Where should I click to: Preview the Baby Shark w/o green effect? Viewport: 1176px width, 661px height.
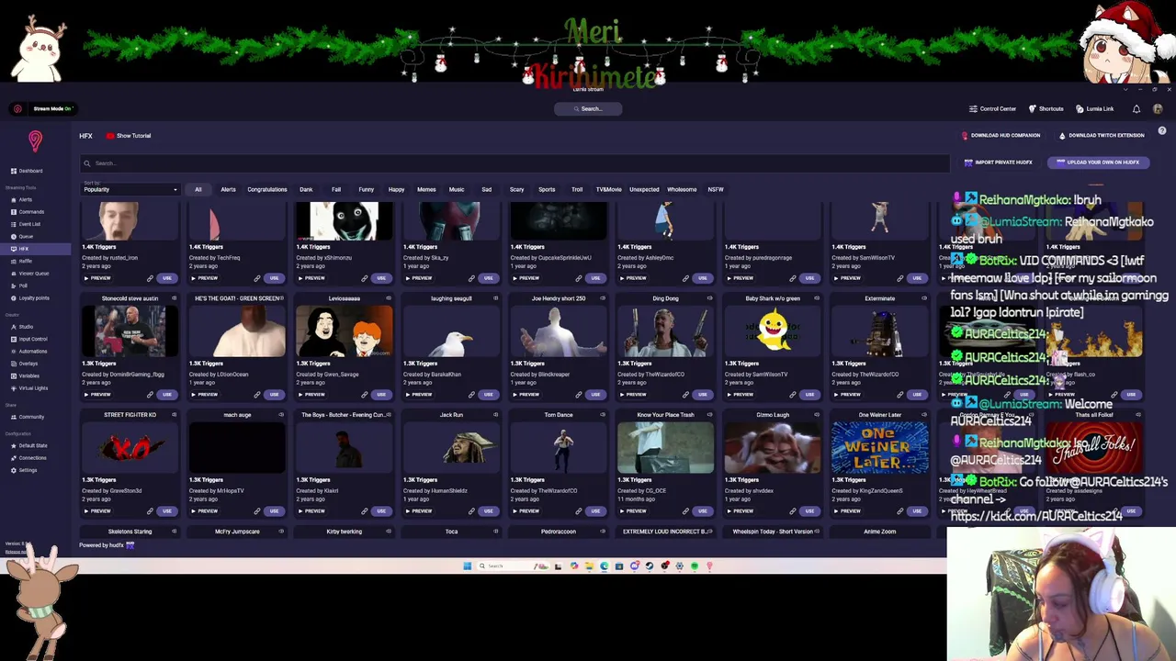740,395
